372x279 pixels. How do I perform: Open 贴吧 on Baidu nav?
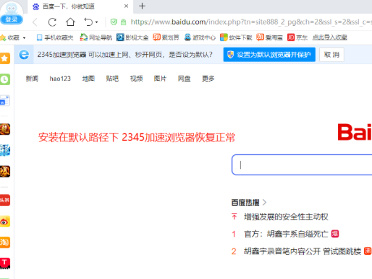click(x=112, y=79)
